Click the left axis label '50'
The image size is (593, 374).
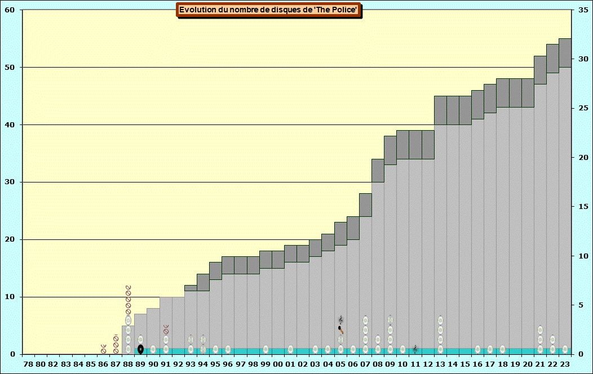pos(10,67)
